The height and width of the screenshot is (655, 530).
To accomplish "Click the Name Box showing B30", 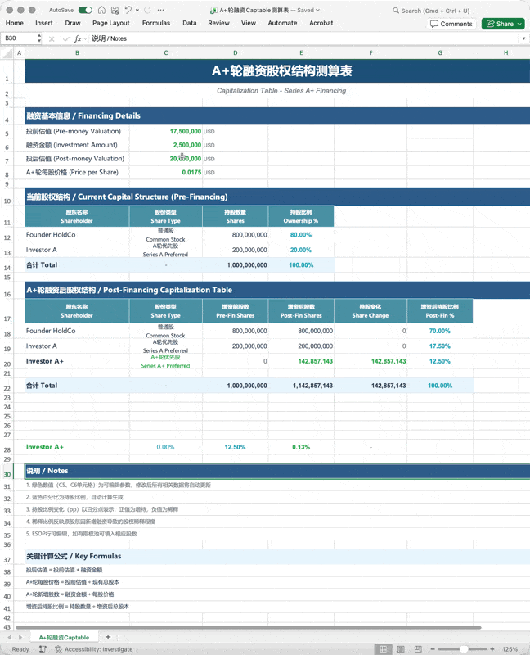I will (19, 38).
